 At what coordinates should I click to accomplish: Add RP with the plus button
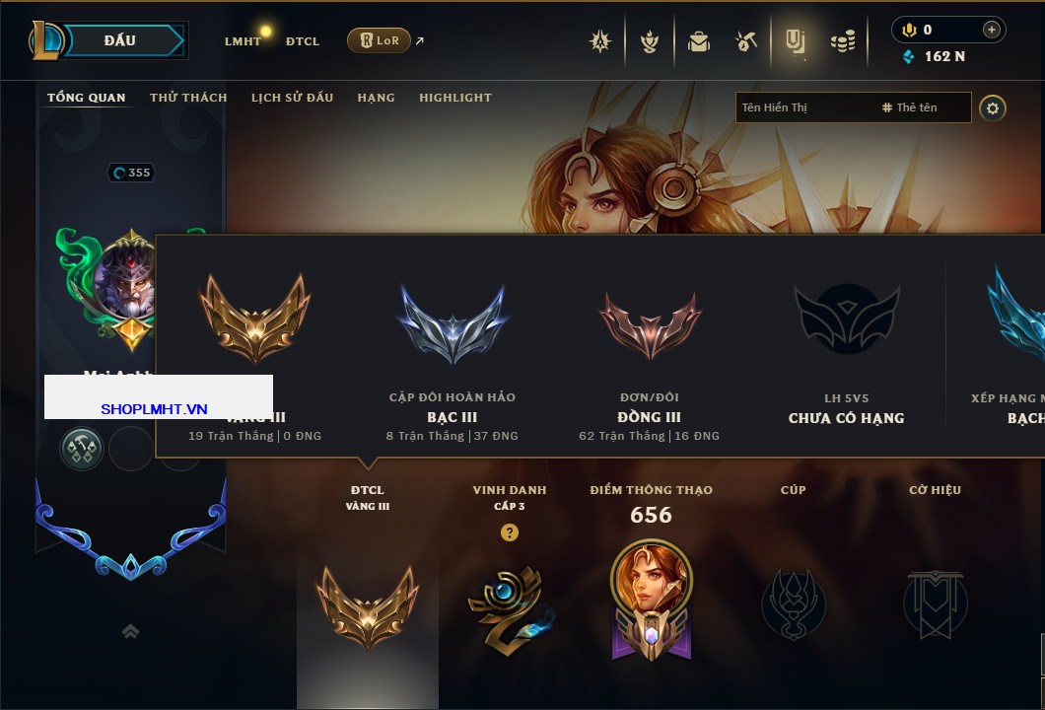tap(991, 30)
